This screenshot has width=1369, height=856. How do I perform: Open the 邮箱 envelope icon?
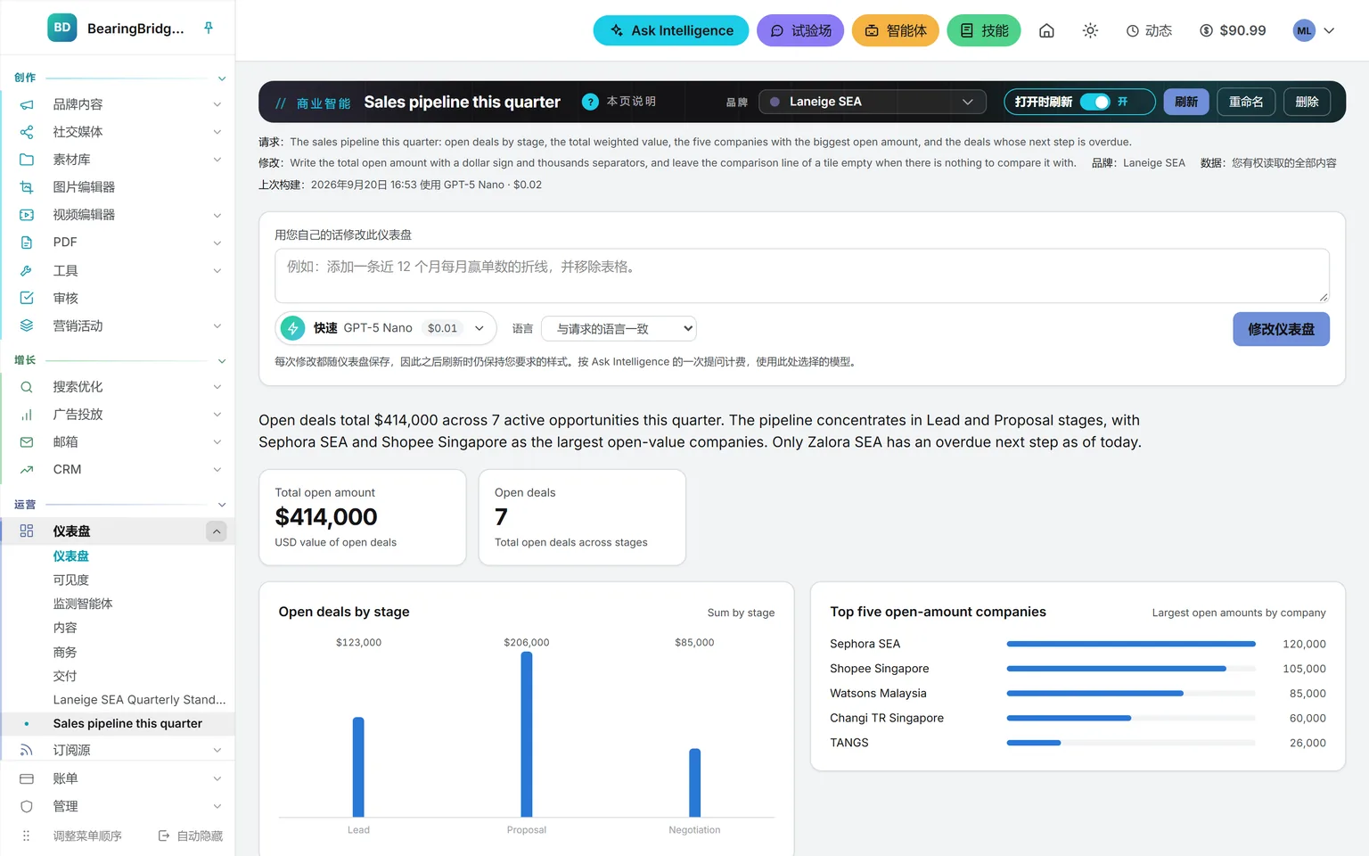tap(27, 442)
